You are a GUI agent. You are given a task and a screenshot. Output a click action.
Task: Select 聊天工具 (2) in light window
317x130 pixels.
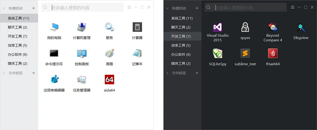[x=19, y=27]
